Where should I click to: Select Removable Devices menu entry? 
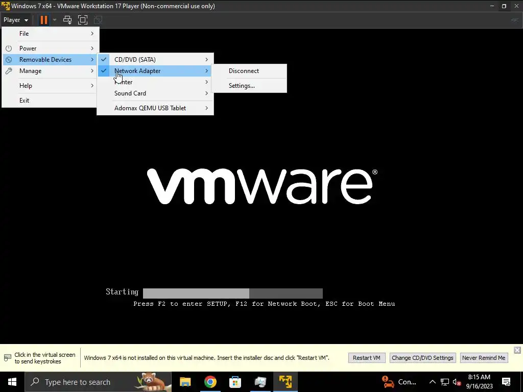pyautogui.click(x=51, y=60)
